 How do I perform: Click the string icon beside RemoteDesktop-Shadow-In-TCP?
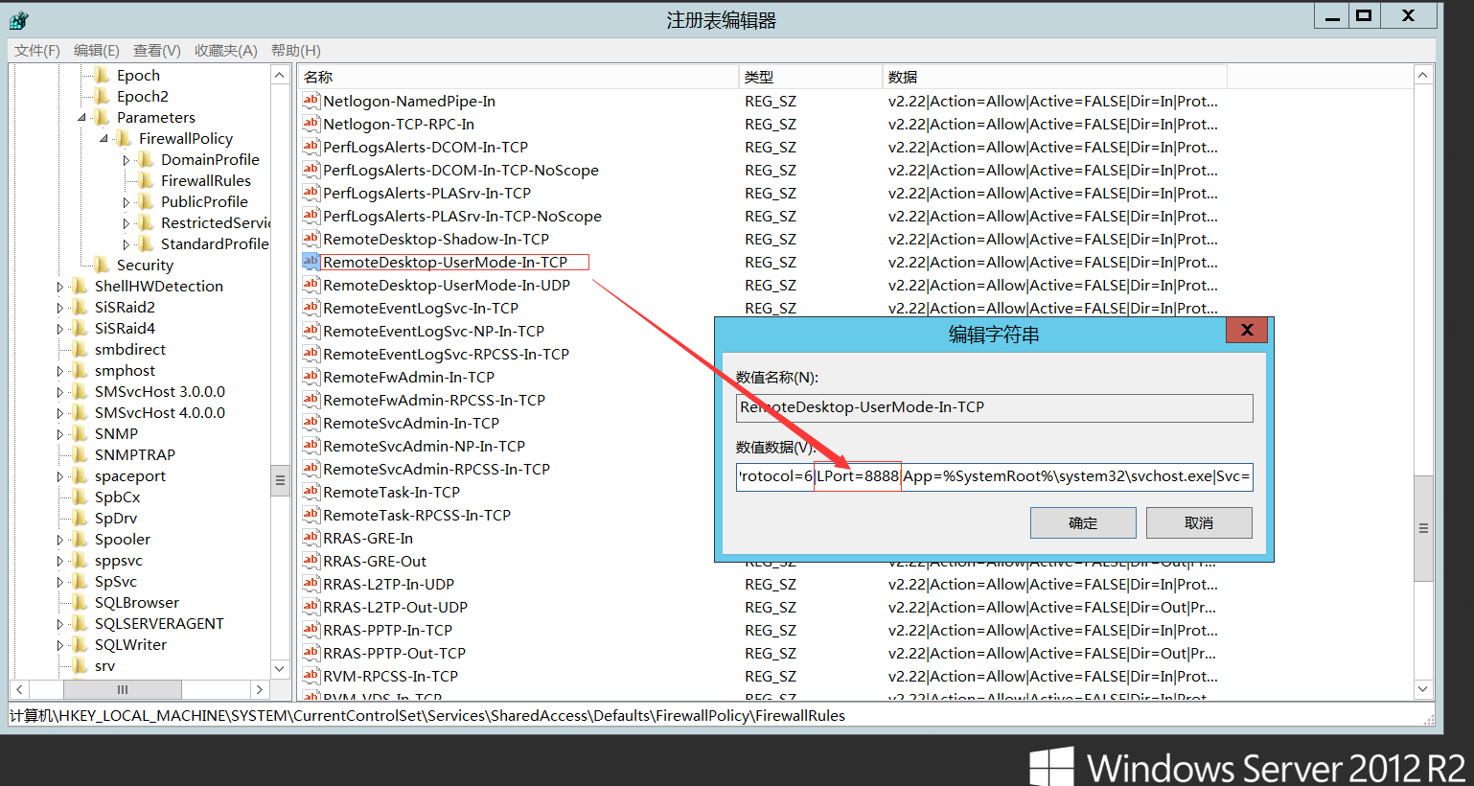(311, 239)
